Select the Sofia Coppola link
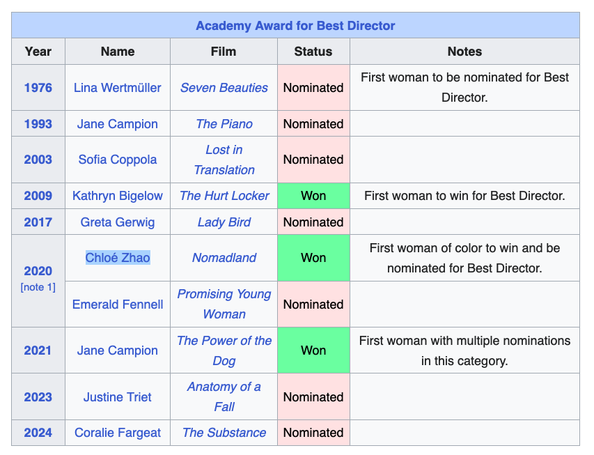This screenshot has width=594, height=455. click(117, 160)
